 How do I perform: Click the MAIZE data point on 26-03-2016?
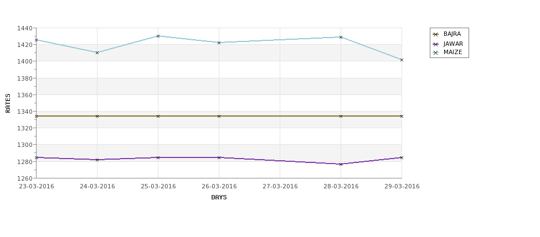[219, 43]
